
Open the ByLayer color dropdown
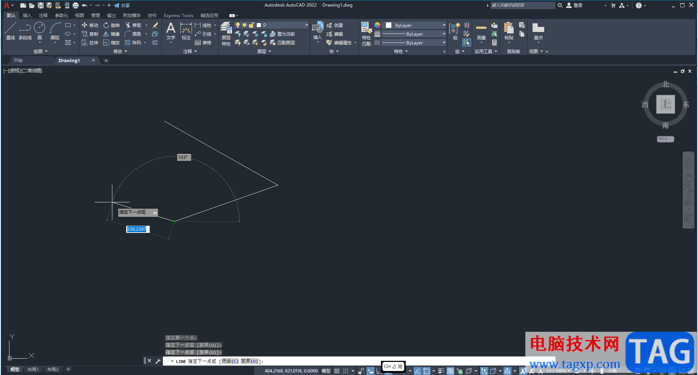pyautogui.click(x=444, y=25)
